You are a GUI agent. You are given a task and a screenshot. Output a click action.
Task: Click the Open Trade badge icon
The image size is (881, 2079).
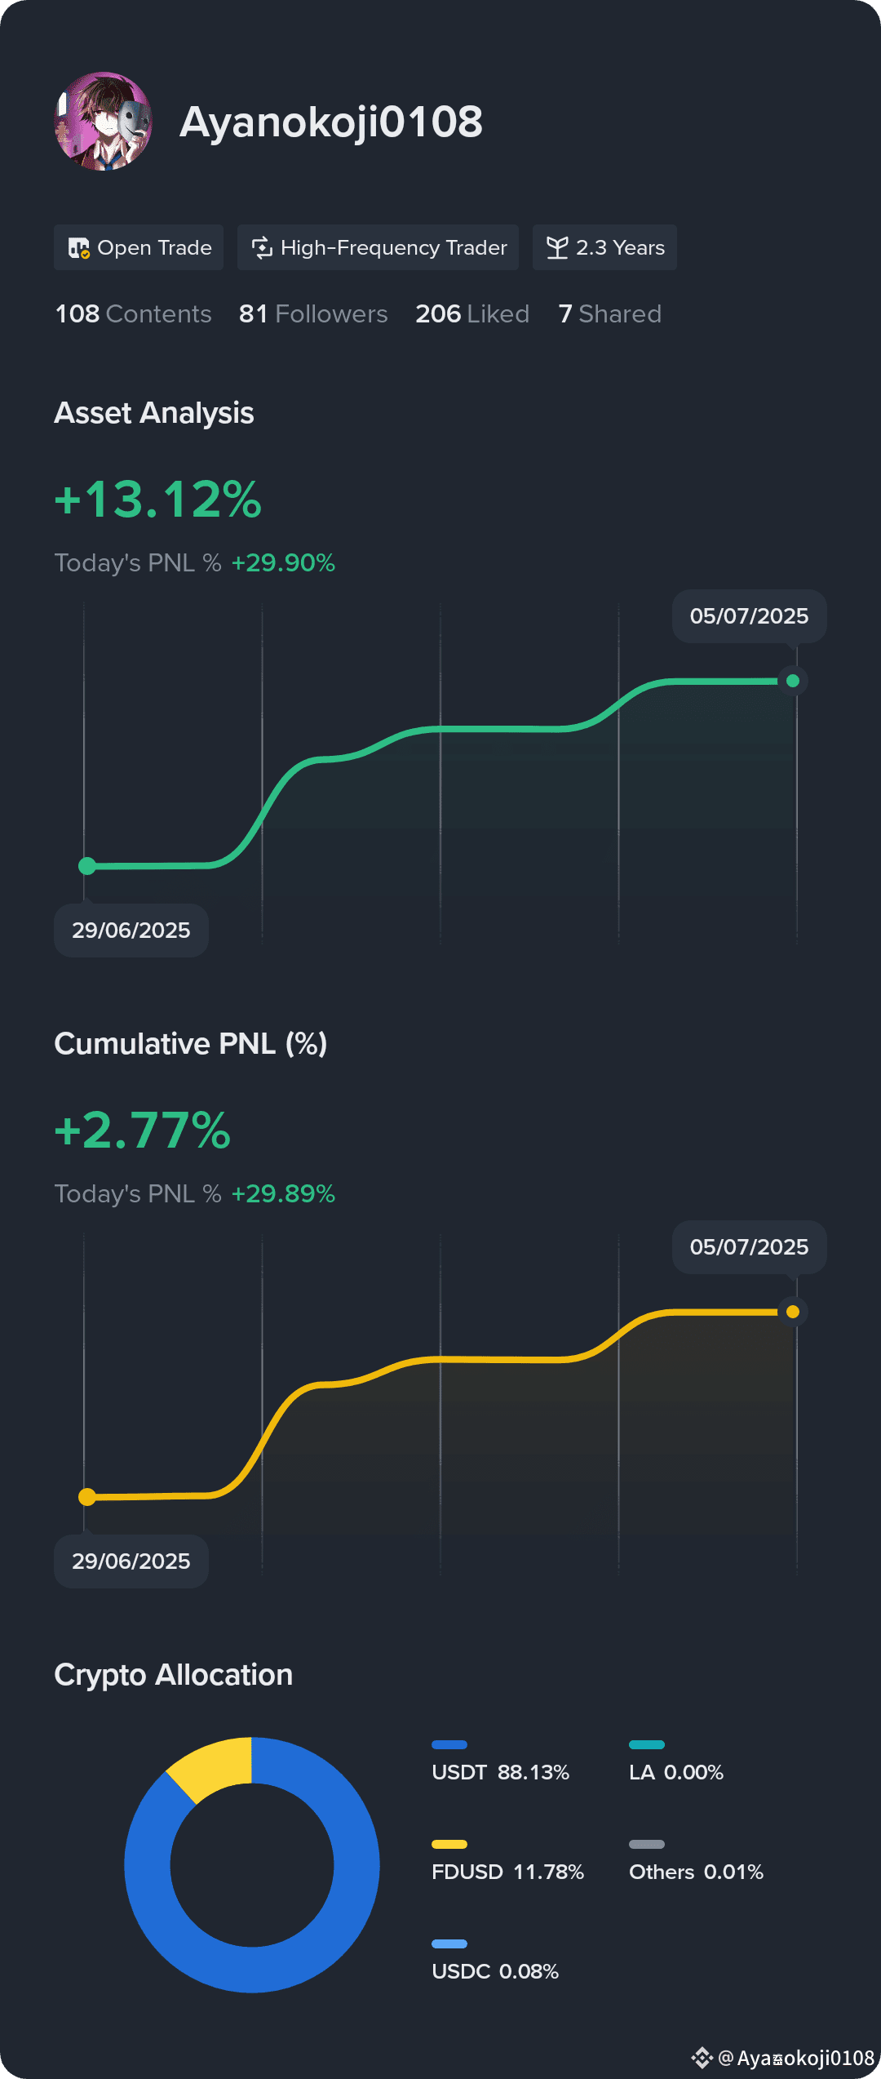(x=78, y=248)
